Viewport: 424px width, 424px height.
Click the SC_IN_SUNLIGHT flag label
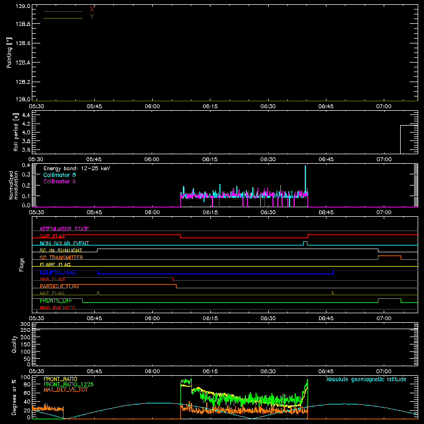[61, 250]
